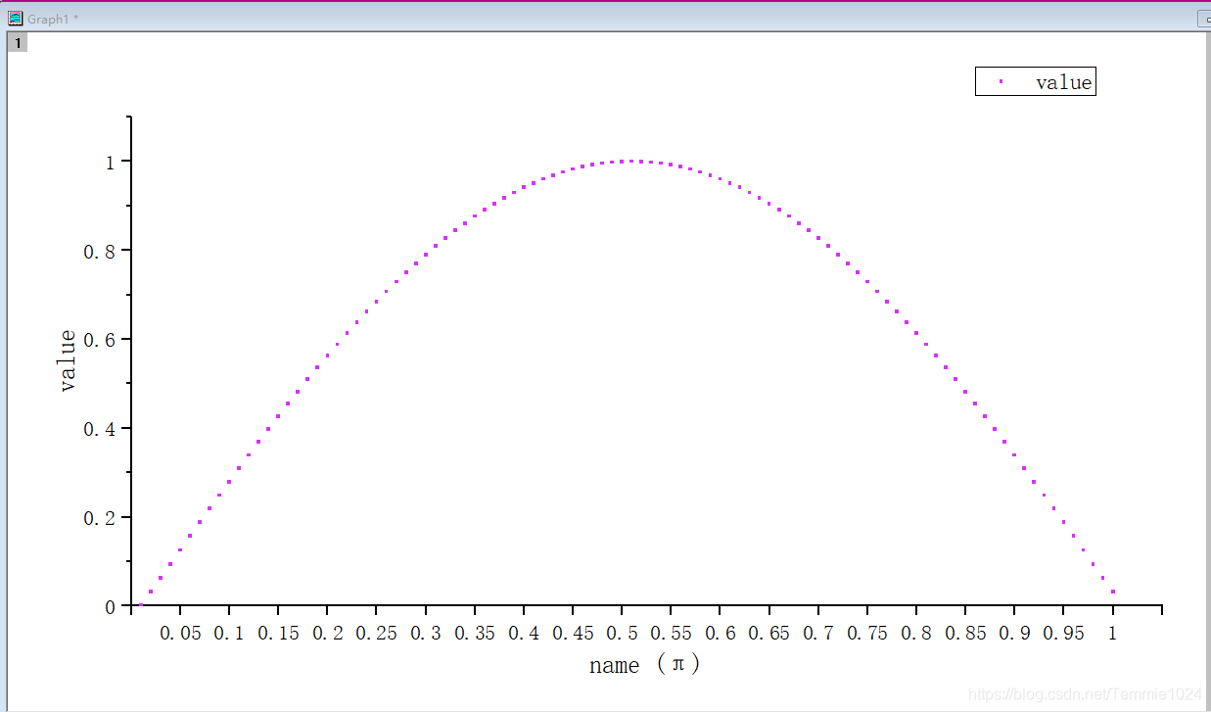The height and width of the screenshot is (712, 1211).
Task: Click the y-axis tick label 0.6
Action: [100, 340]
